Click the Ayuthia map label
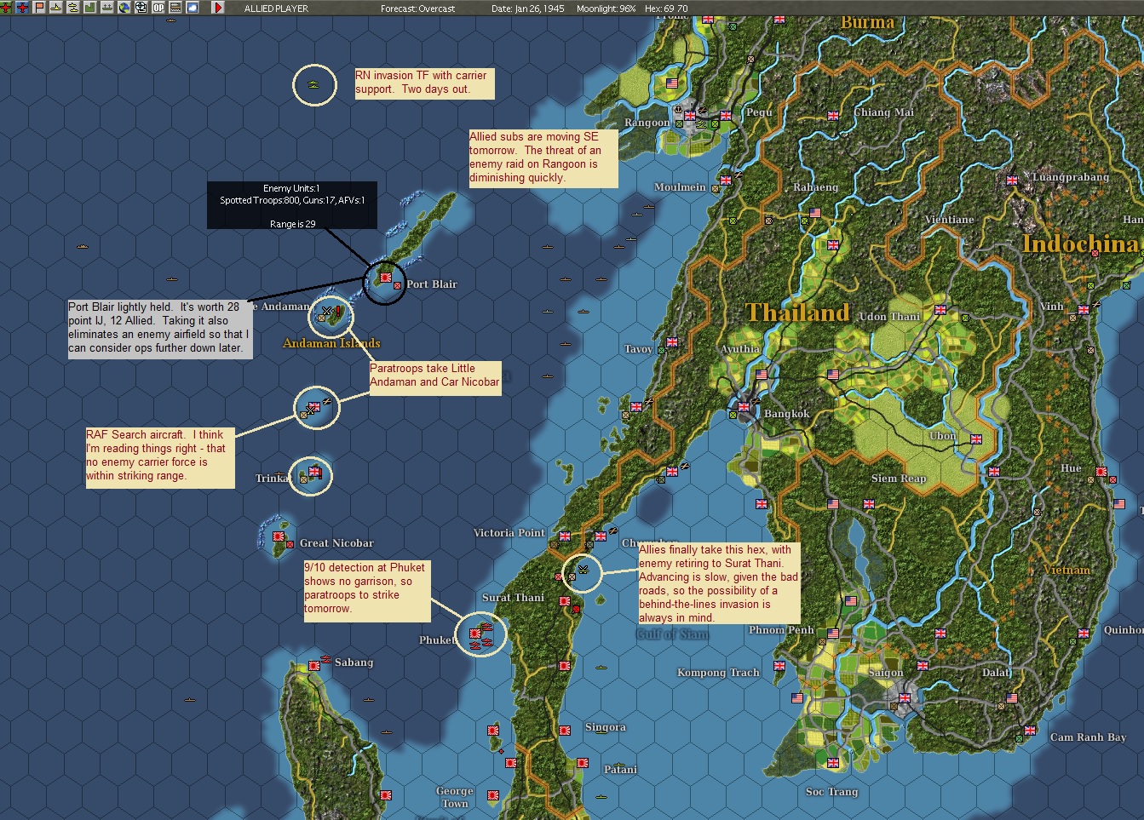 tap(740, 349)
